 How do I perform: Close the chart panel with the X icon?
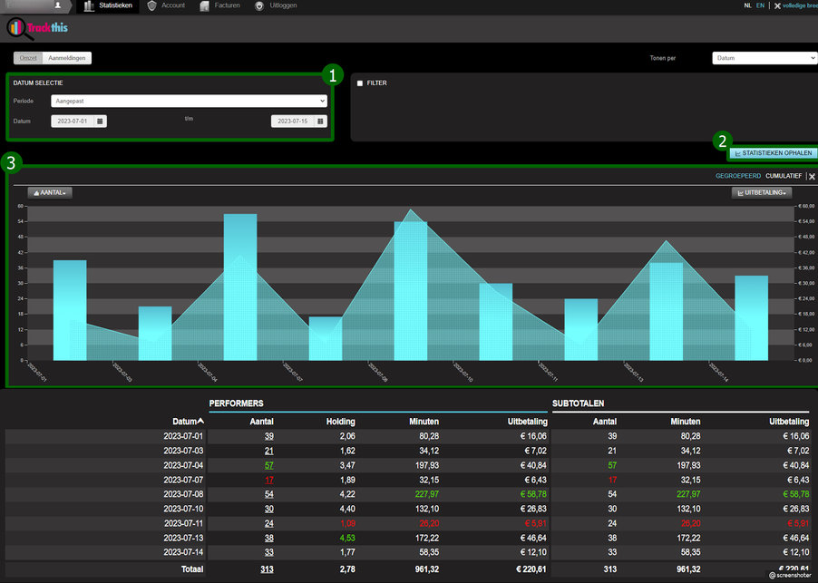812,177
